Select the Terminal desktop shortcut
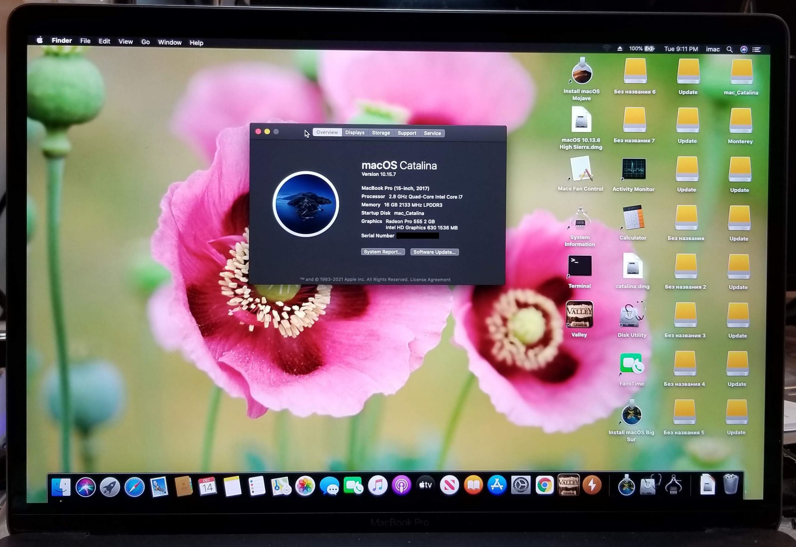796x547 pixels. [579, 266]
